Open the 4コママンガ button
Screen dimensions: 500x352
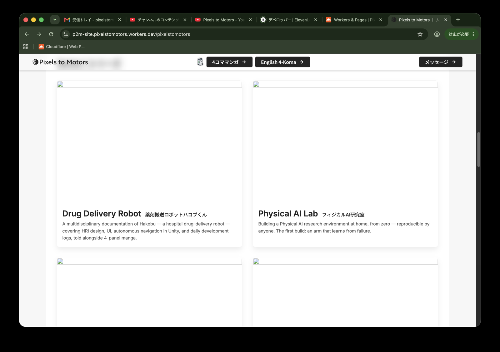[229, 62]
